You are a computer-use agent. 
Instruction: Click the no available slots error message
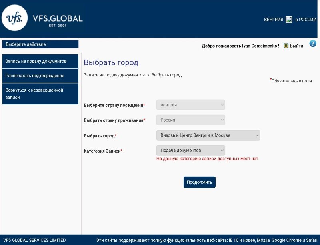(x=207, y=159)
